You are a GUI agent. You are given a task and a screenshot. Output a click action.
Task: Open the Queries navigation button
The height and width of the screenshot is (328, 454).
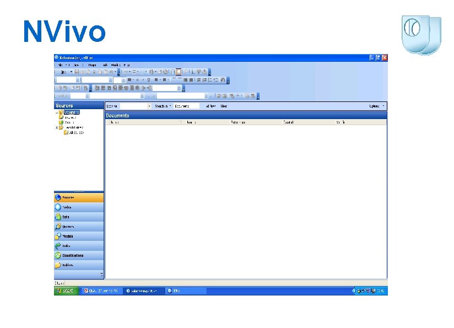point(79,227)
